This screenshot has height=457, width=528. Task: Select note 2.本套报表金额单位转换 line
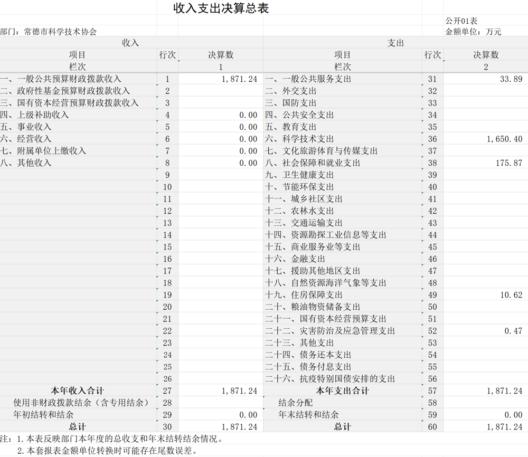[107, 451]
